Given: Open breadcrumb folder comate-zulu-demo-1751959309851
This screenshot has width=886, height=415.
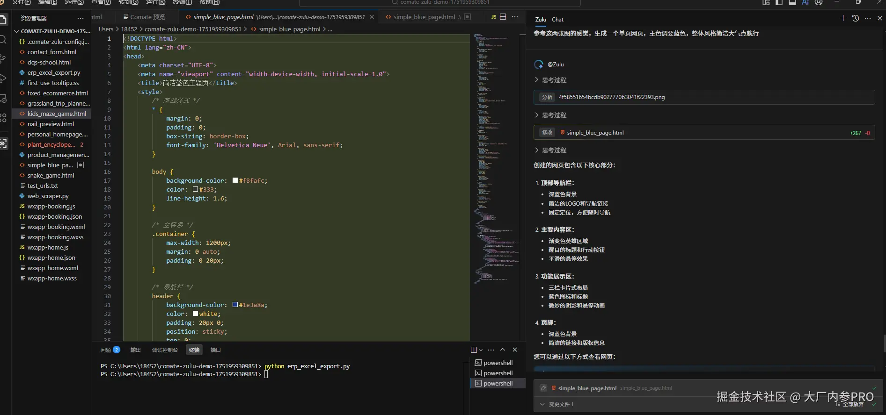Looking at the screenshot, I should pos(193,29).
